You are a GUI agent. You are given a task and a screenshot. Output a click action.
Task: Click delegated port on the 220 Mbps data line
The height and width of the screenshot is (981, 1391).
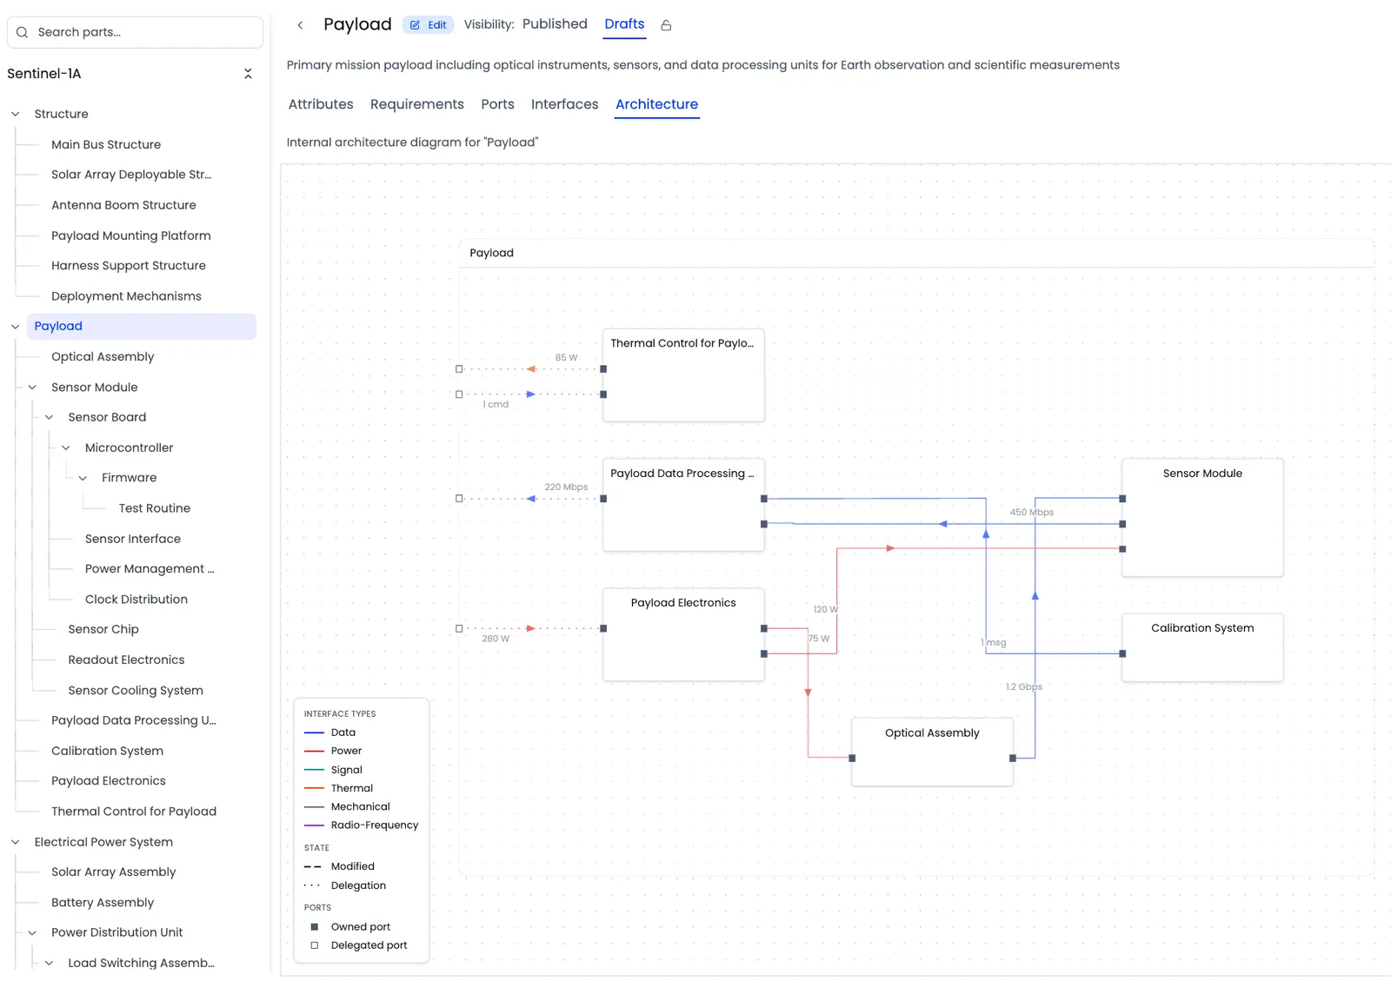point(459,499)
